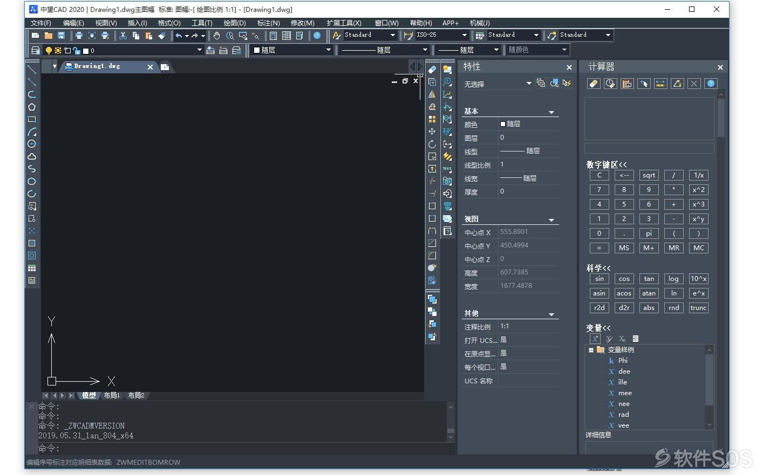
Task: Click the Move tool in the modify toolbar
Action: click(x=432, y=132)
